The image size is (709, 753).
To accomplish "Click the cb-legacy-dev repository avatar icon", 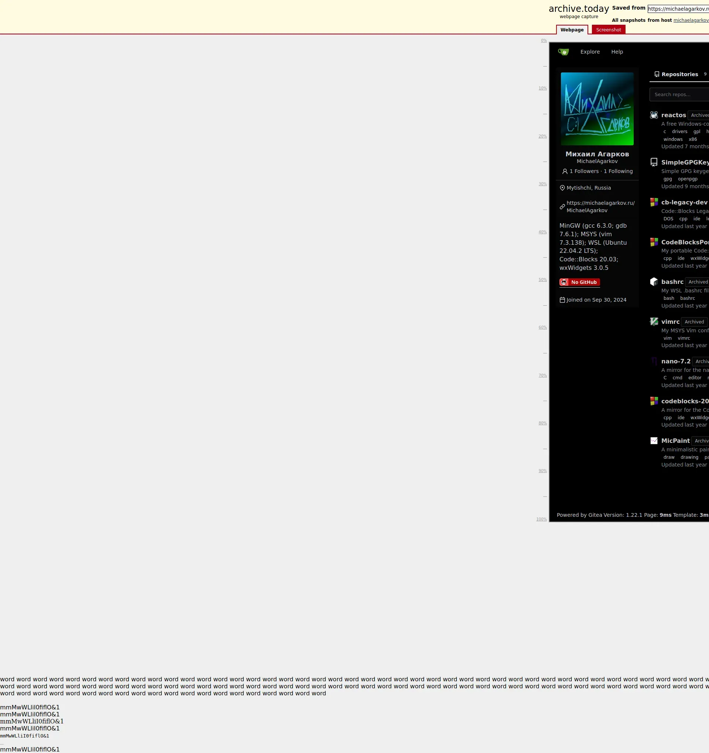I will tap(654, 202).
